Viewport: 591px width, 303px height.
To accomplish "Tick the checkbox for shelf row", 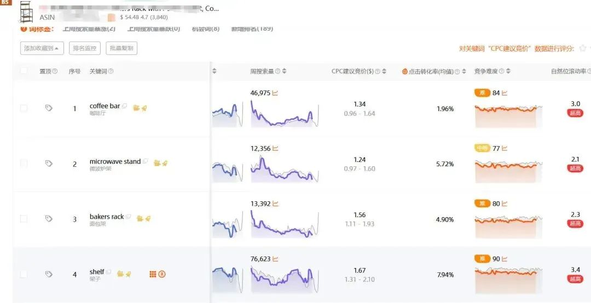I will click(24, 275).
